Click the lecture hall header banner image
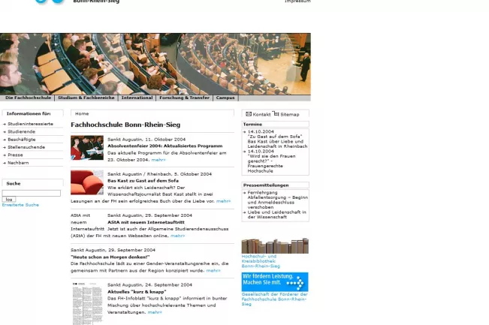This screenshot has height=325, width=489. [x=155, y=64]
